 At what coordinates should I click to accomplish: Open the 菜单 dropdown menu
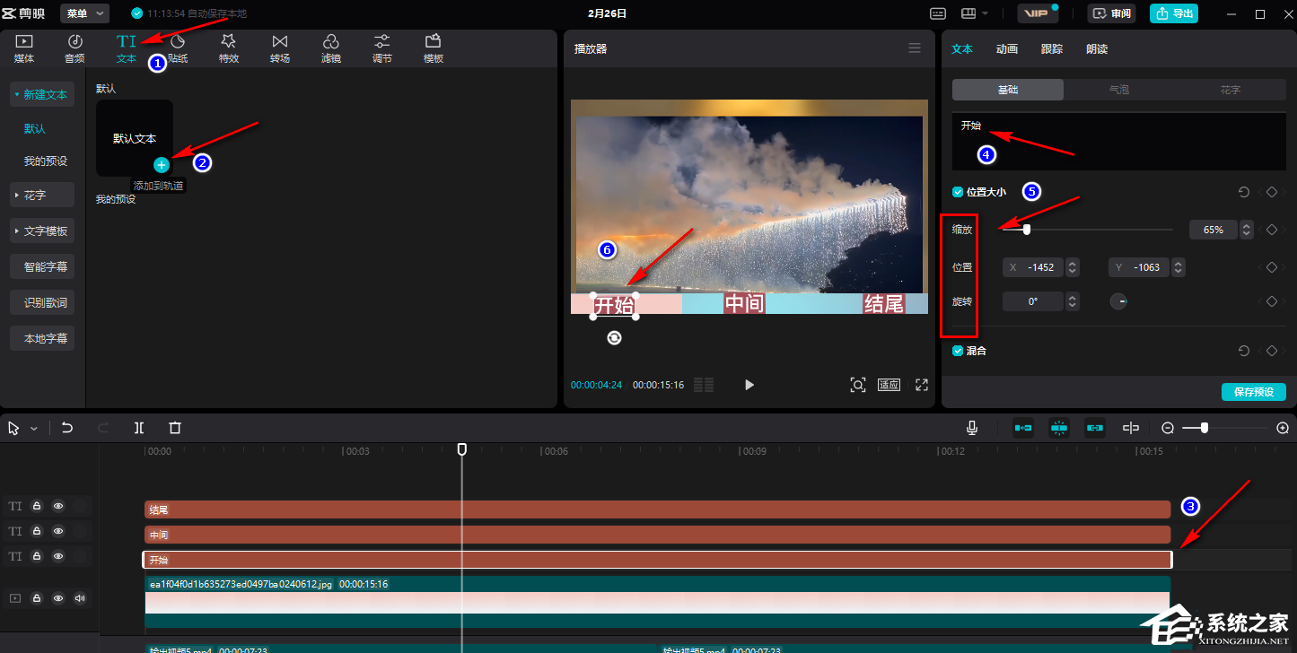pos(84,13)
